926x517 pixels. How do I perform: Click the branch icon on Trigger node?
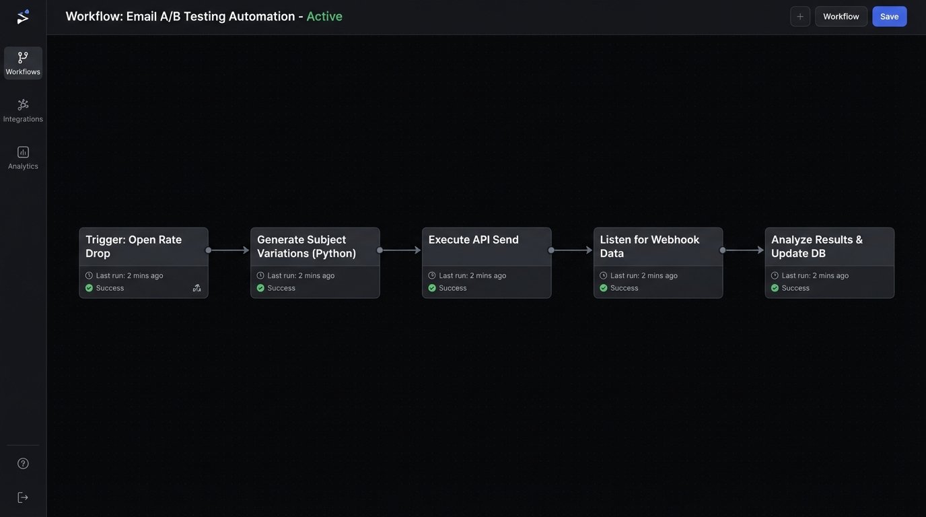pyautogui.click(x=197, y=288)
